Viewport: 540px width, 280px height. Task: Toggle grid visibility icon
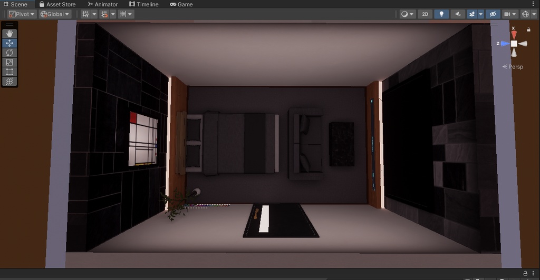click(86, 14)
